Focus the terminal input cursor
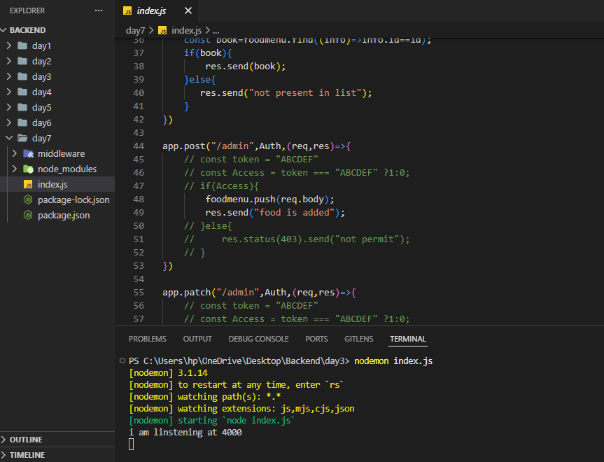The height and width of the screenshot is (462, 604). point(132,444)
